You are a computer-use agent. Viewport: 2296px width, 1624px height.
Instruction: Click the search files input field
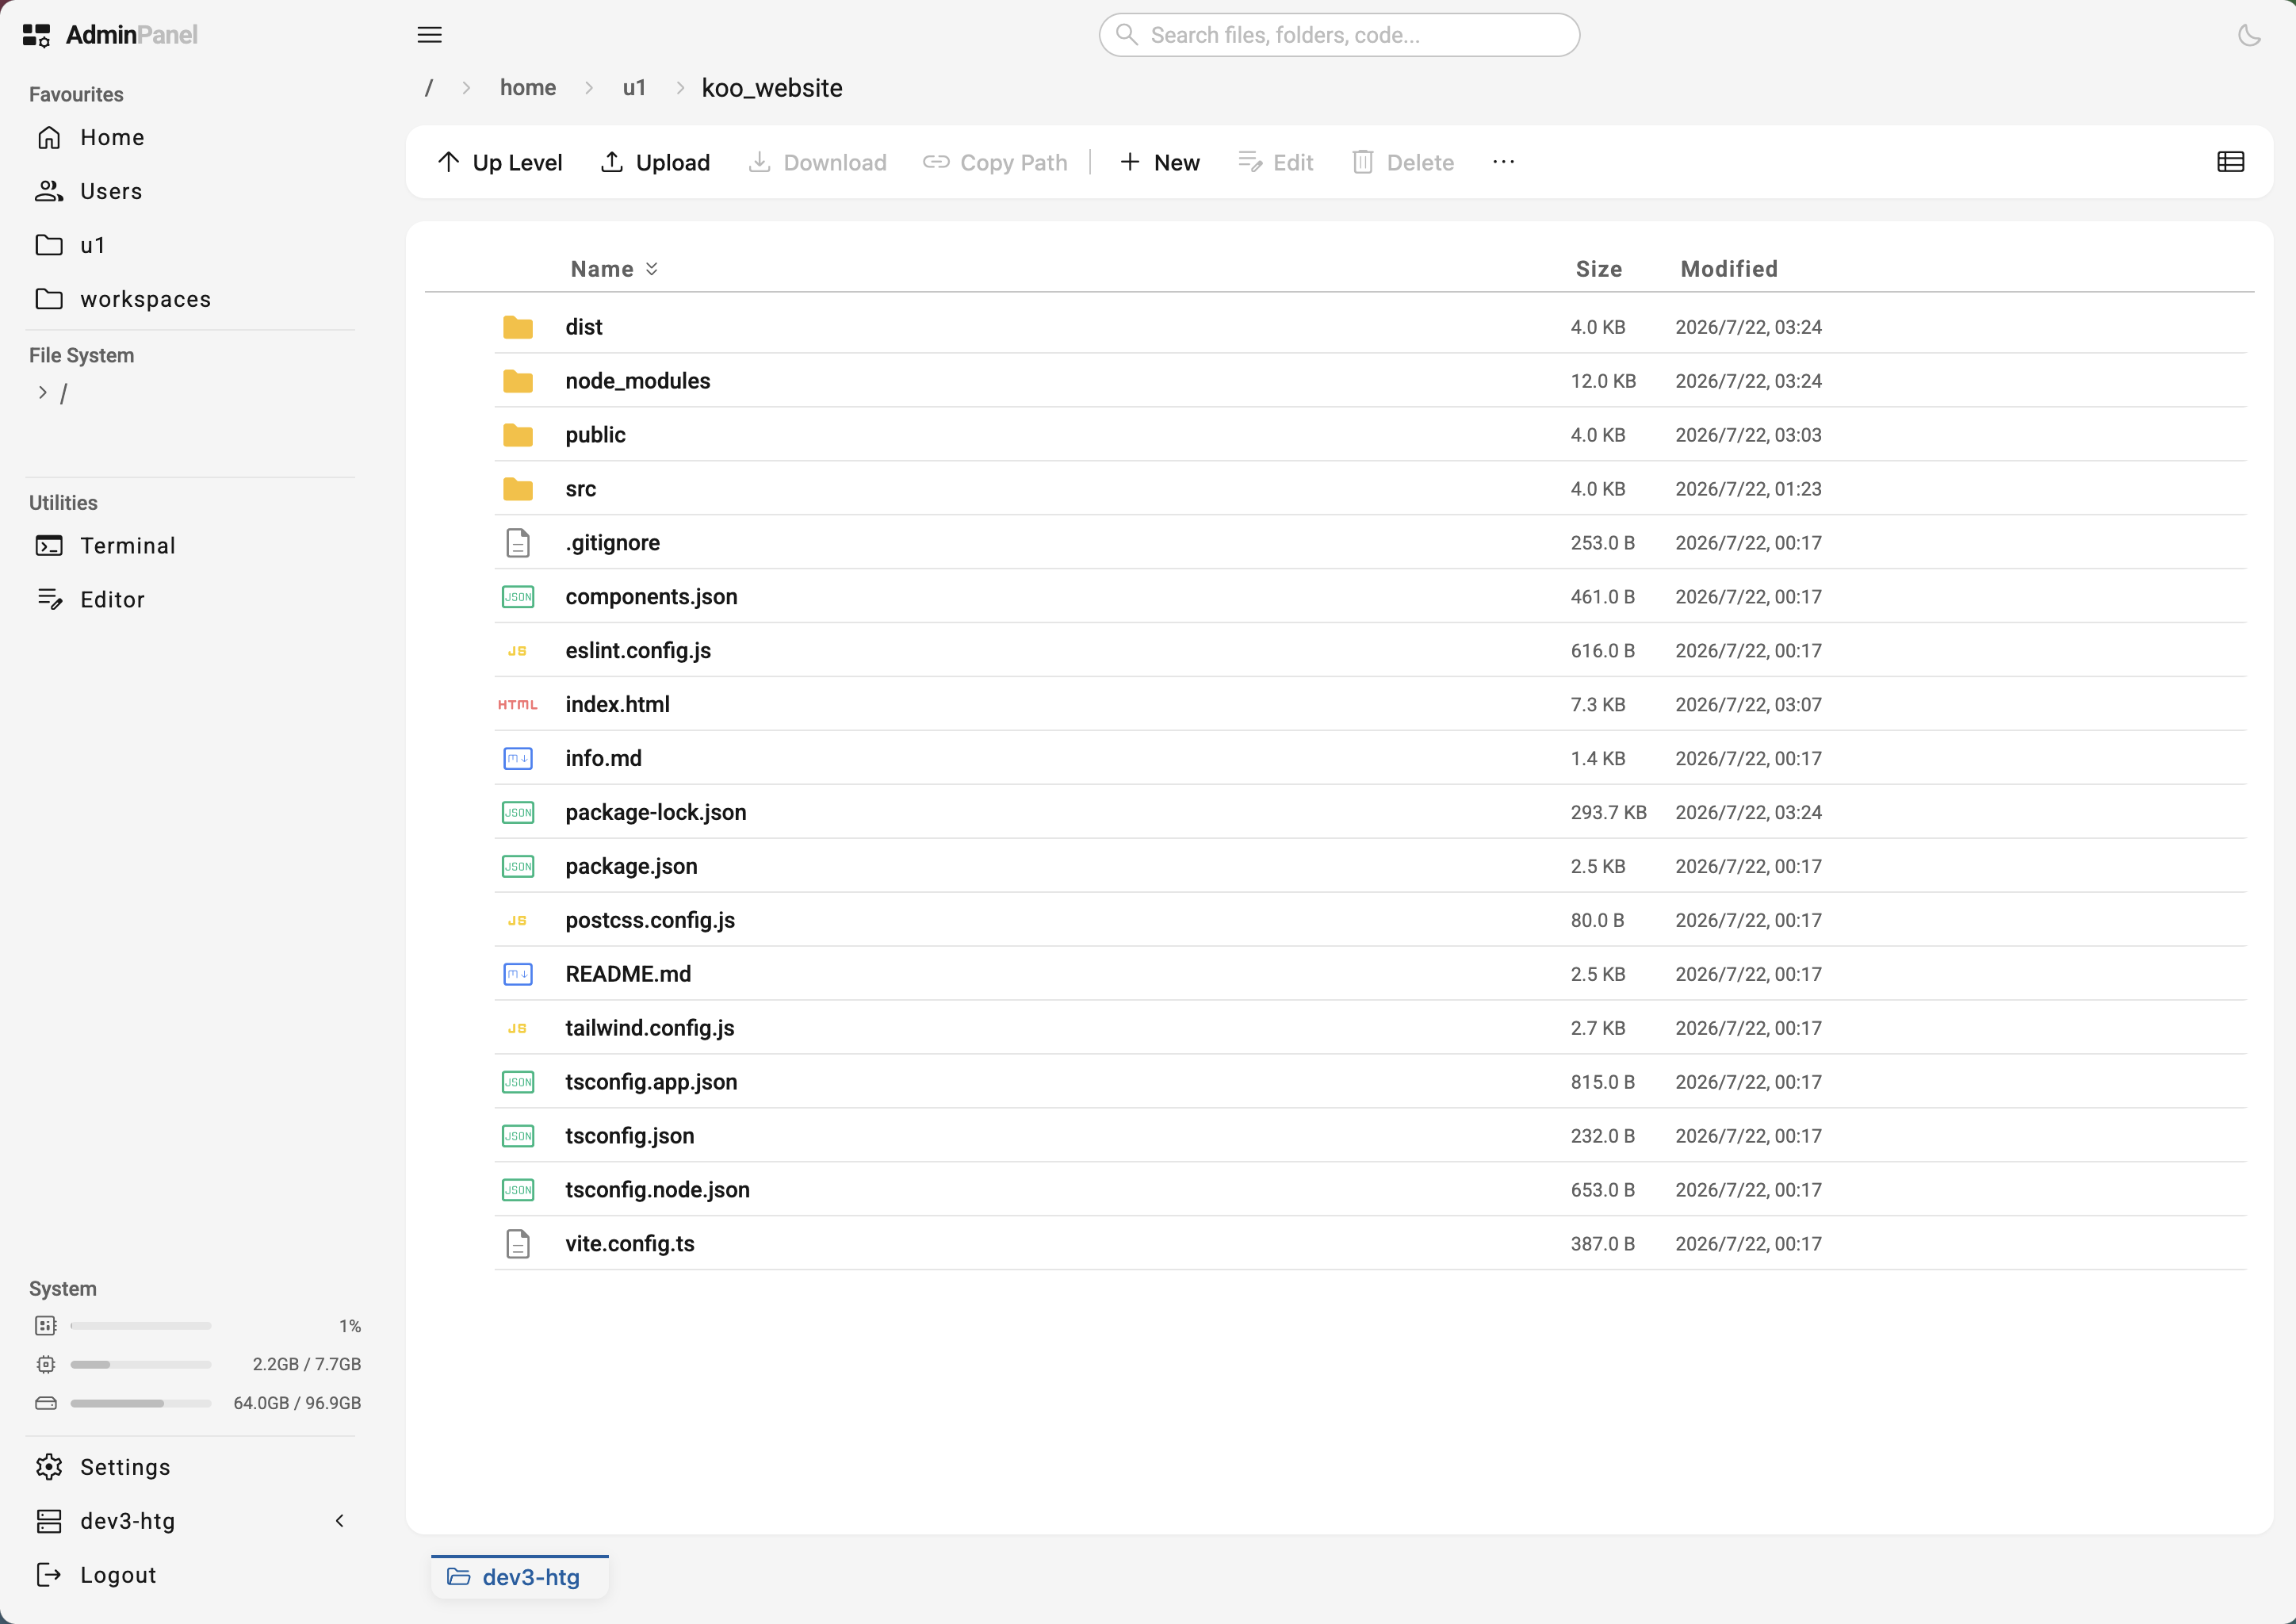click(1339, 35)
